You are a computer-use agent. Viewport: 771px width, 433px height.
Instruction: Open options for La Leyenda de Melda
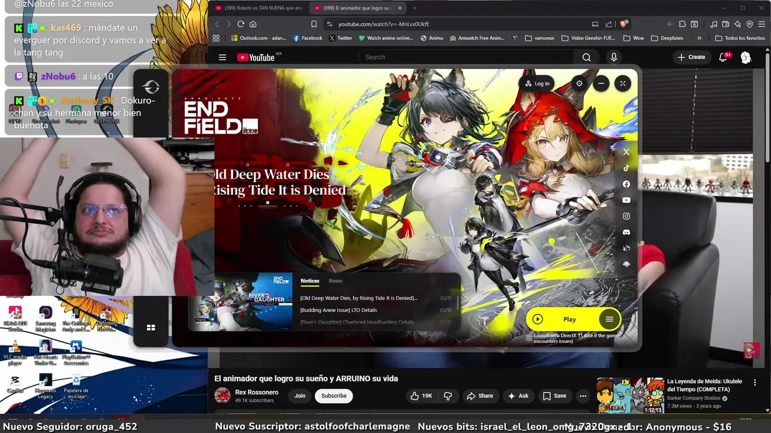[x=755, y=382]
